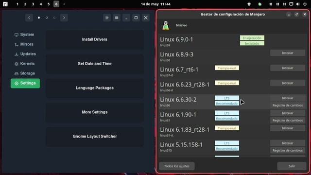
Task: Click linux61-rt package name
Action: click(x=167, y=136)
